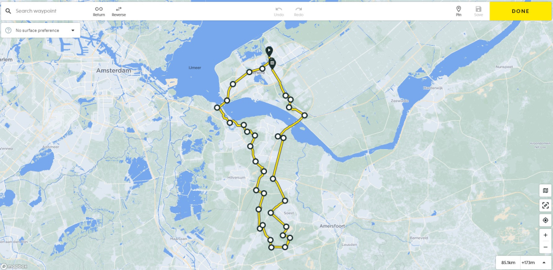The width and height of the screenshot is (553, 270).
Task: Click the route start flag marker
Action: tap(269, 52)
